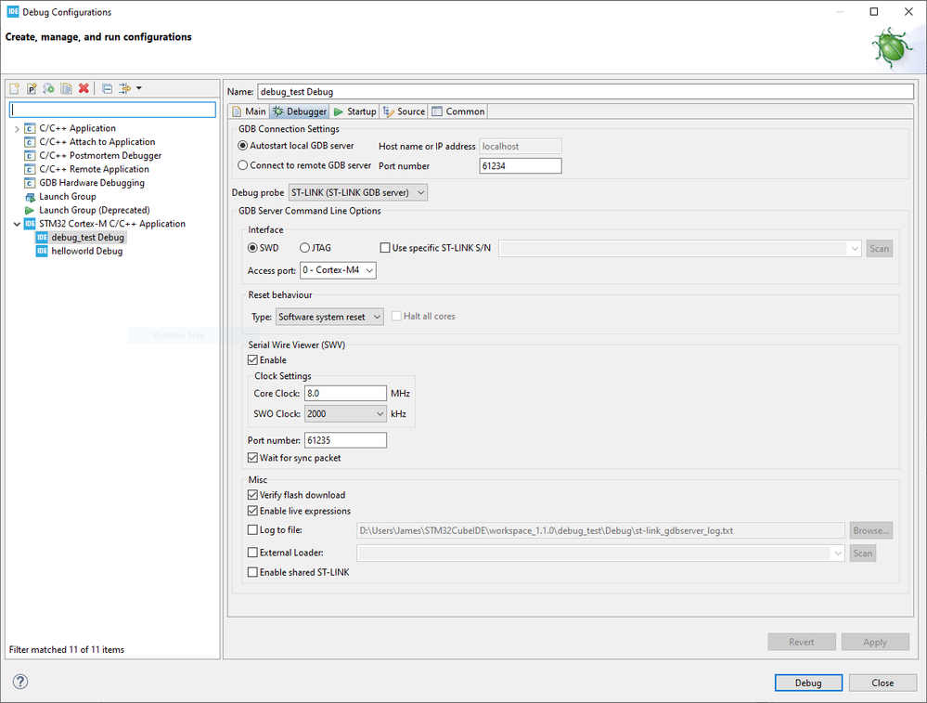The width and height of the screenshot is (927, 703).
Task: Switch to the Startup tab
Action: [x=354, y=111]
